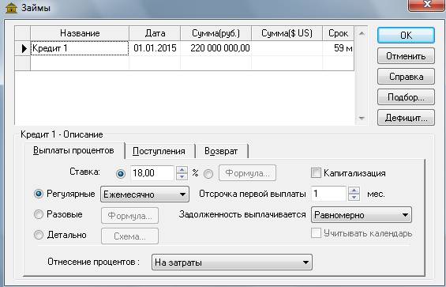Click the Сумма(руб.) column header
The width and height of the screenshot is (446, 287).
tap(216, 33)
